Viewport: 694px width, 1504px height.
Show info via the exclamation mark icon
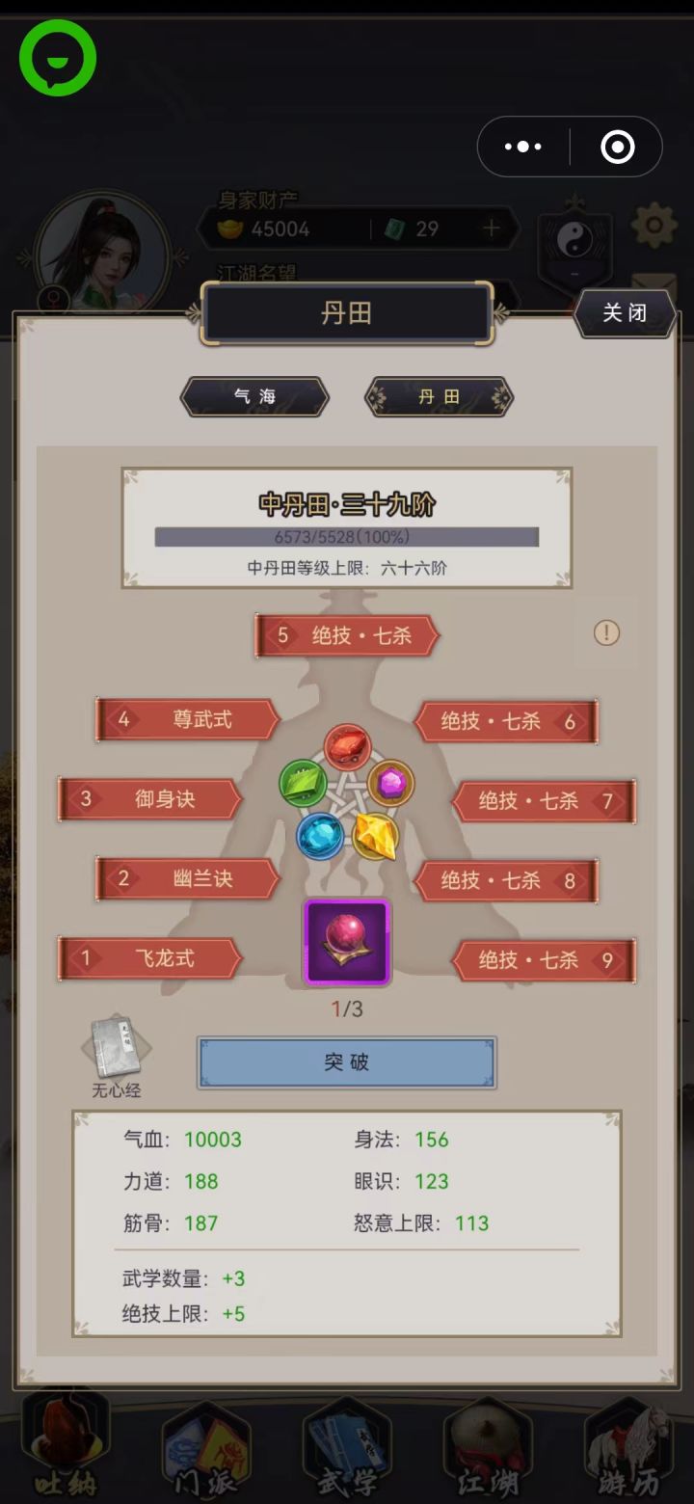(x=606, y=632)
